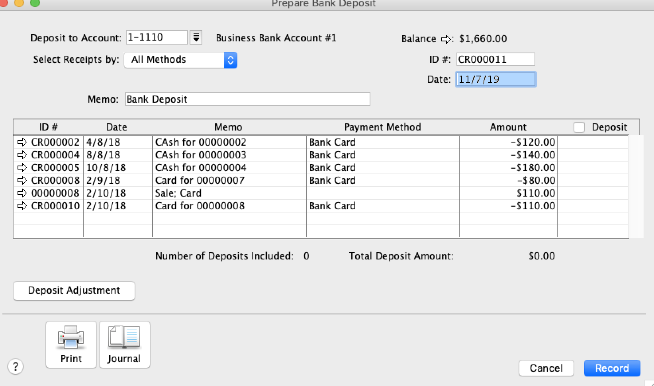Viewport: 654px width, 386px height.
Task: Click the zoom arrow beside sale 00000008
Action: [22, 193]
